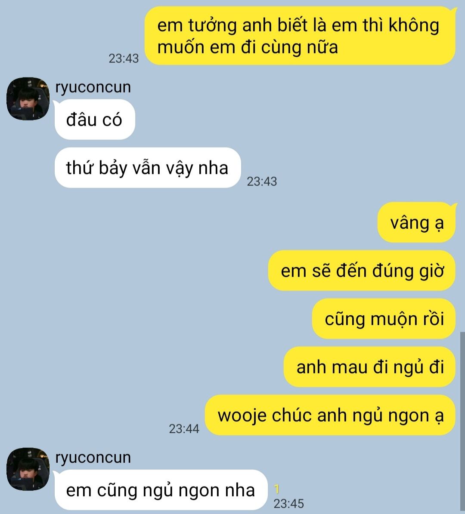Select message 'anh mau đi ngủ đi'
465x514 pixels.
(x=370, y=367)
